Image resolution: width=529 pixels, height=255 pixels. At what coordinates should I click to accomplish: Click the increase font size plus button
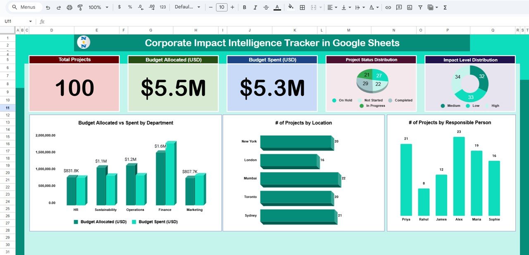click(x=232, y=7)
